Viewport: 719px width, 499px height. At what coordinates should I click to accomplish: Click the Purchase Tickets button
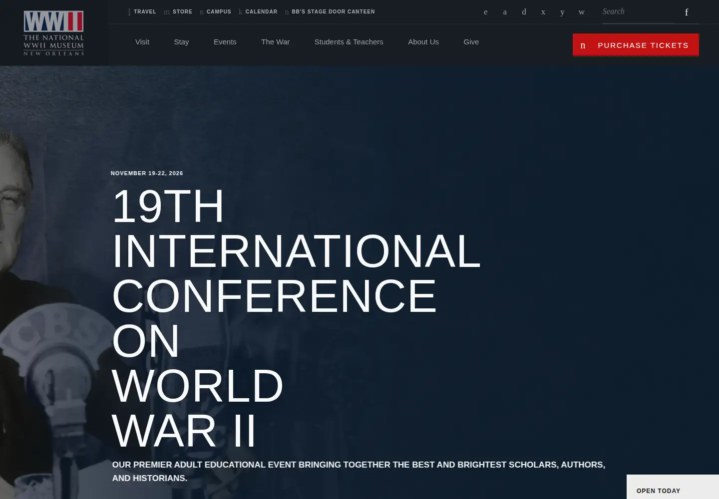tap(636, 45)
